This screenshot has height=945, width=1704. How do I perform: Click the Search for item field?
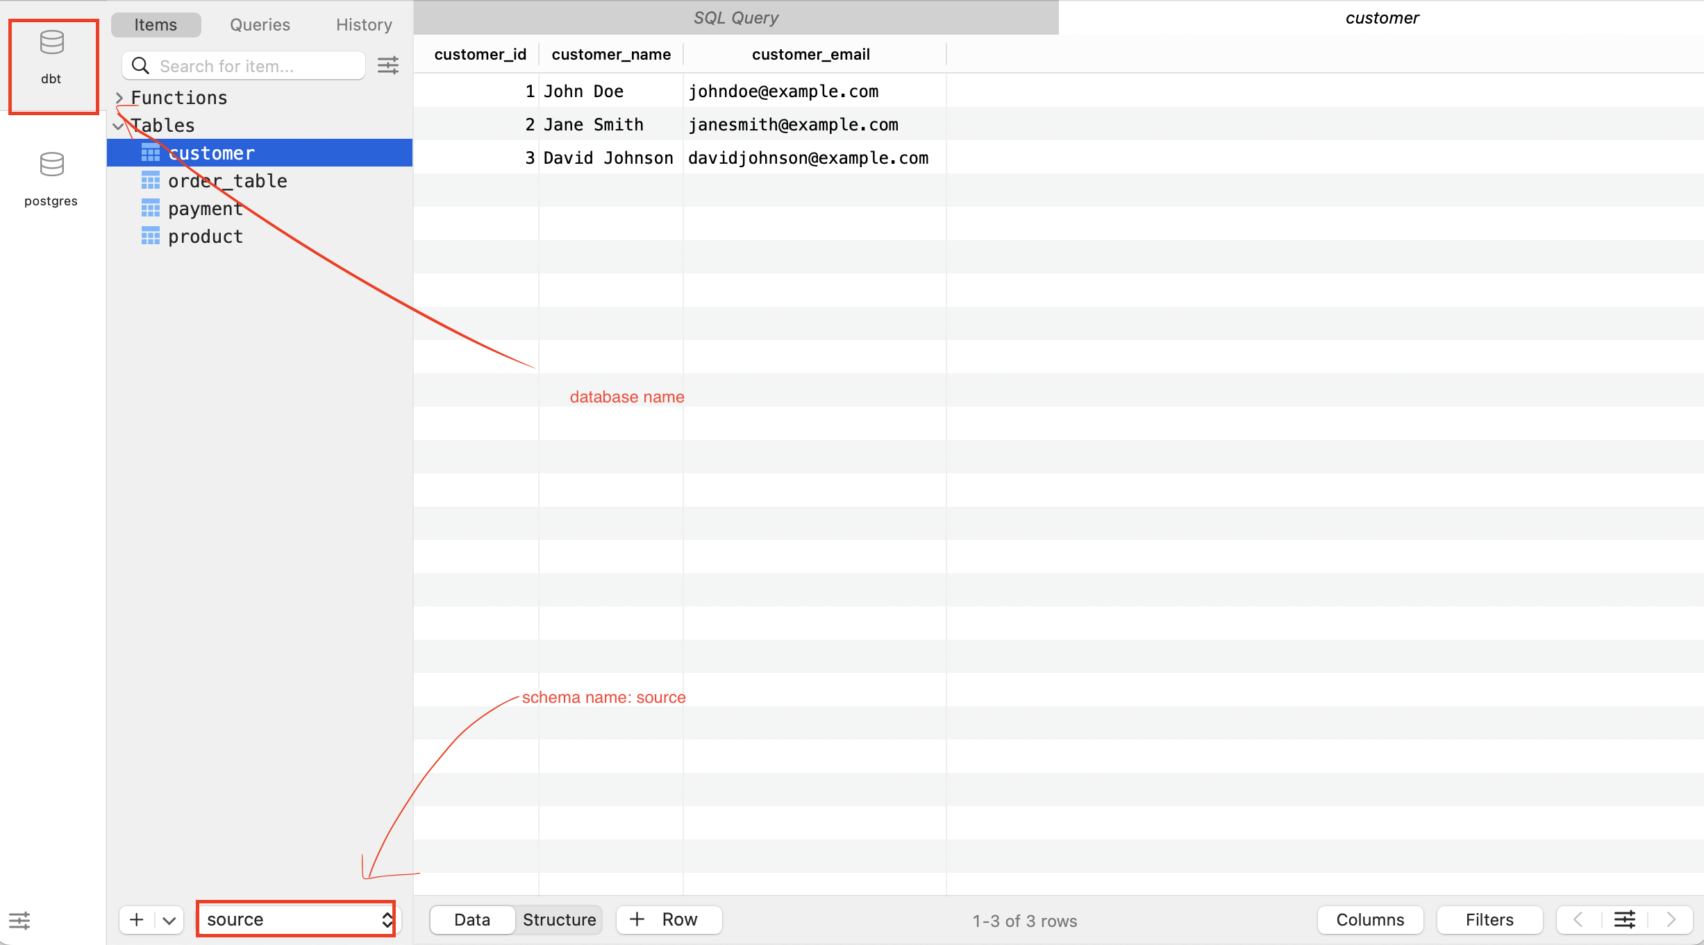[x=257, y=66]
